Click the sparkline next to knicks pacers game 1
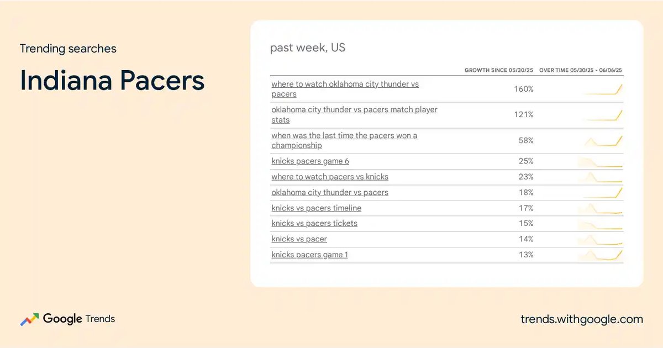The height and width of the screenshot is (348, 663). [x=600, y=255]
